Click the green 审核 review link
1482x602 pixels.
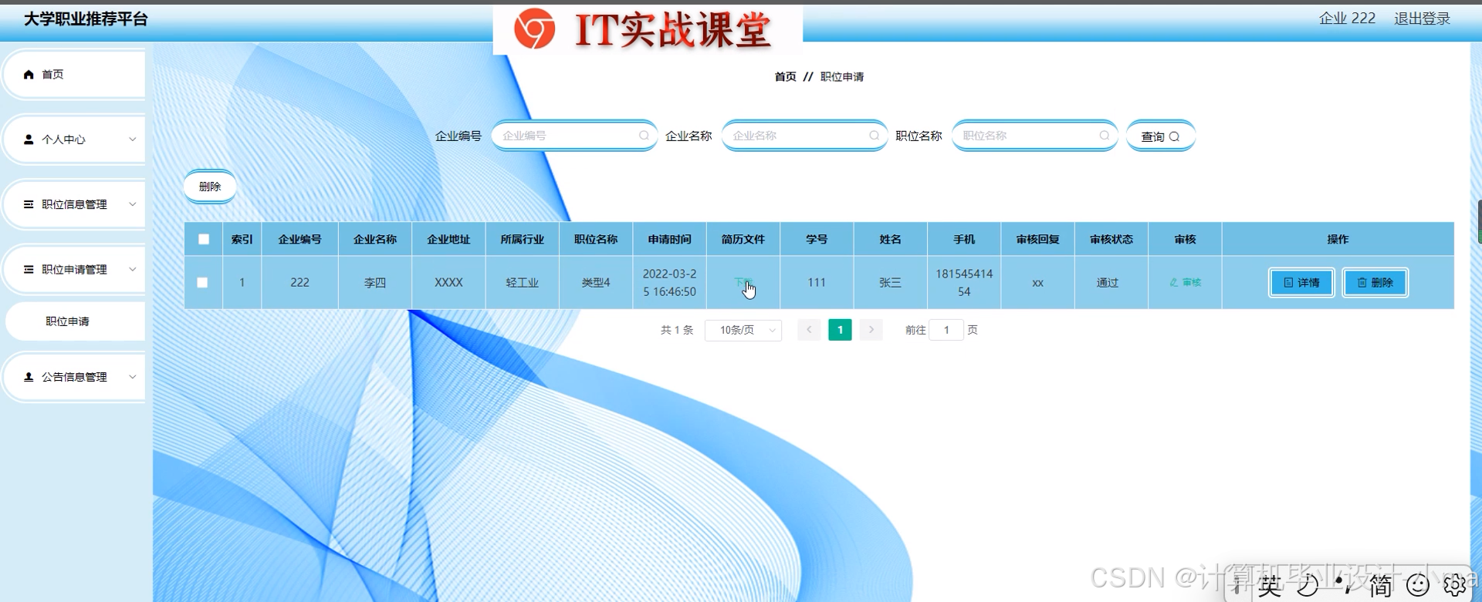[x=1186, y=282]
